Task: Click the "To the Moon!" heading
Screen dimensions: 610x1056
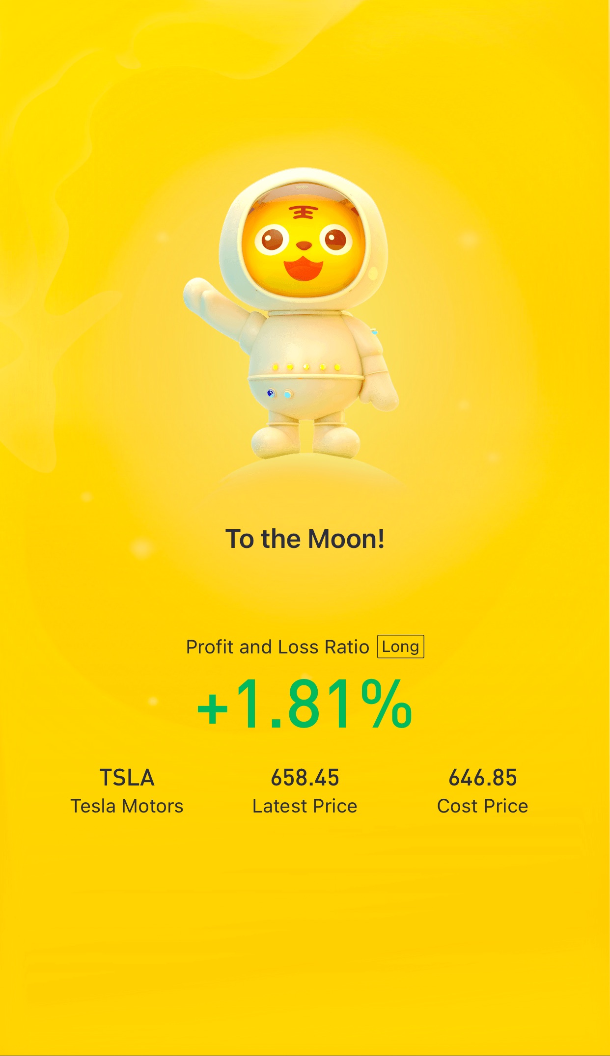Action: pos(305,539)
